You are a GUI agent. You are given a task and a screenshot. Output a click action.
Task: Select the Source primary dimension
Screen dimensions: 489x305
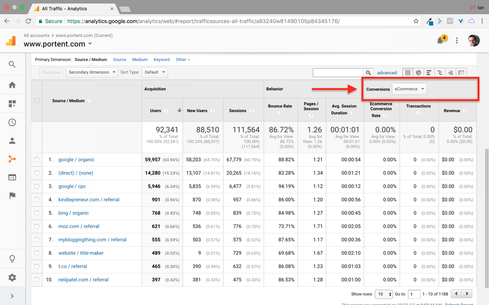pos(120,60)
